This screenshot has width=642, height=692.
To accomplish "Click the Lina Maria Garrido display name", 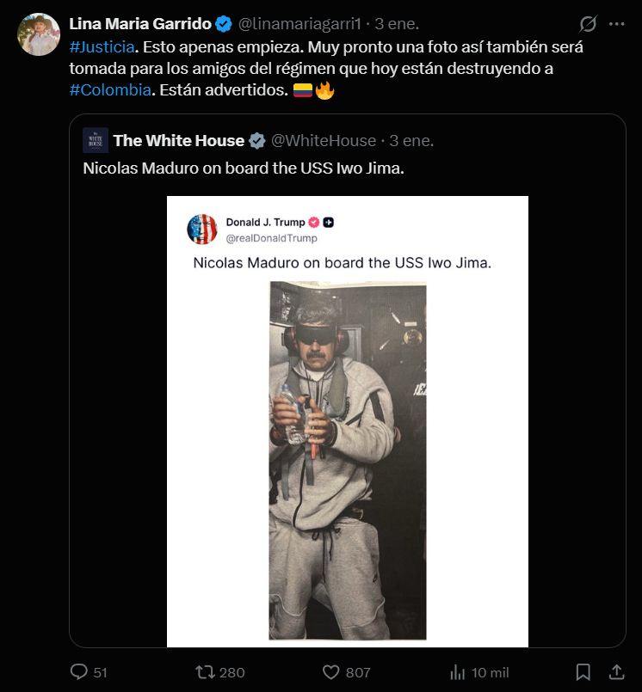I will (139, 24).
